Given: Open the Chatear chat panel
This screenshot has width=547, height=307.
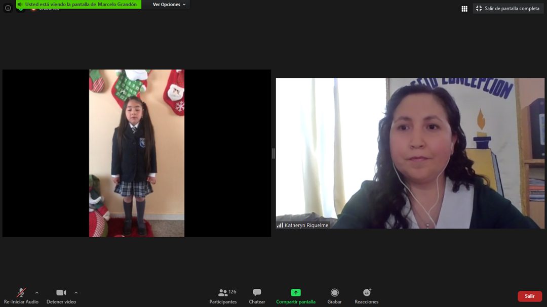Looking at the screenshot, I should [x=257, y=293].
